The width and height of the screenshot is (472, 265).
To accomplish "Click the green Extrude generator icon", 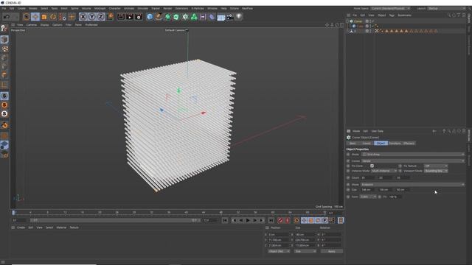I will [176, 17].
